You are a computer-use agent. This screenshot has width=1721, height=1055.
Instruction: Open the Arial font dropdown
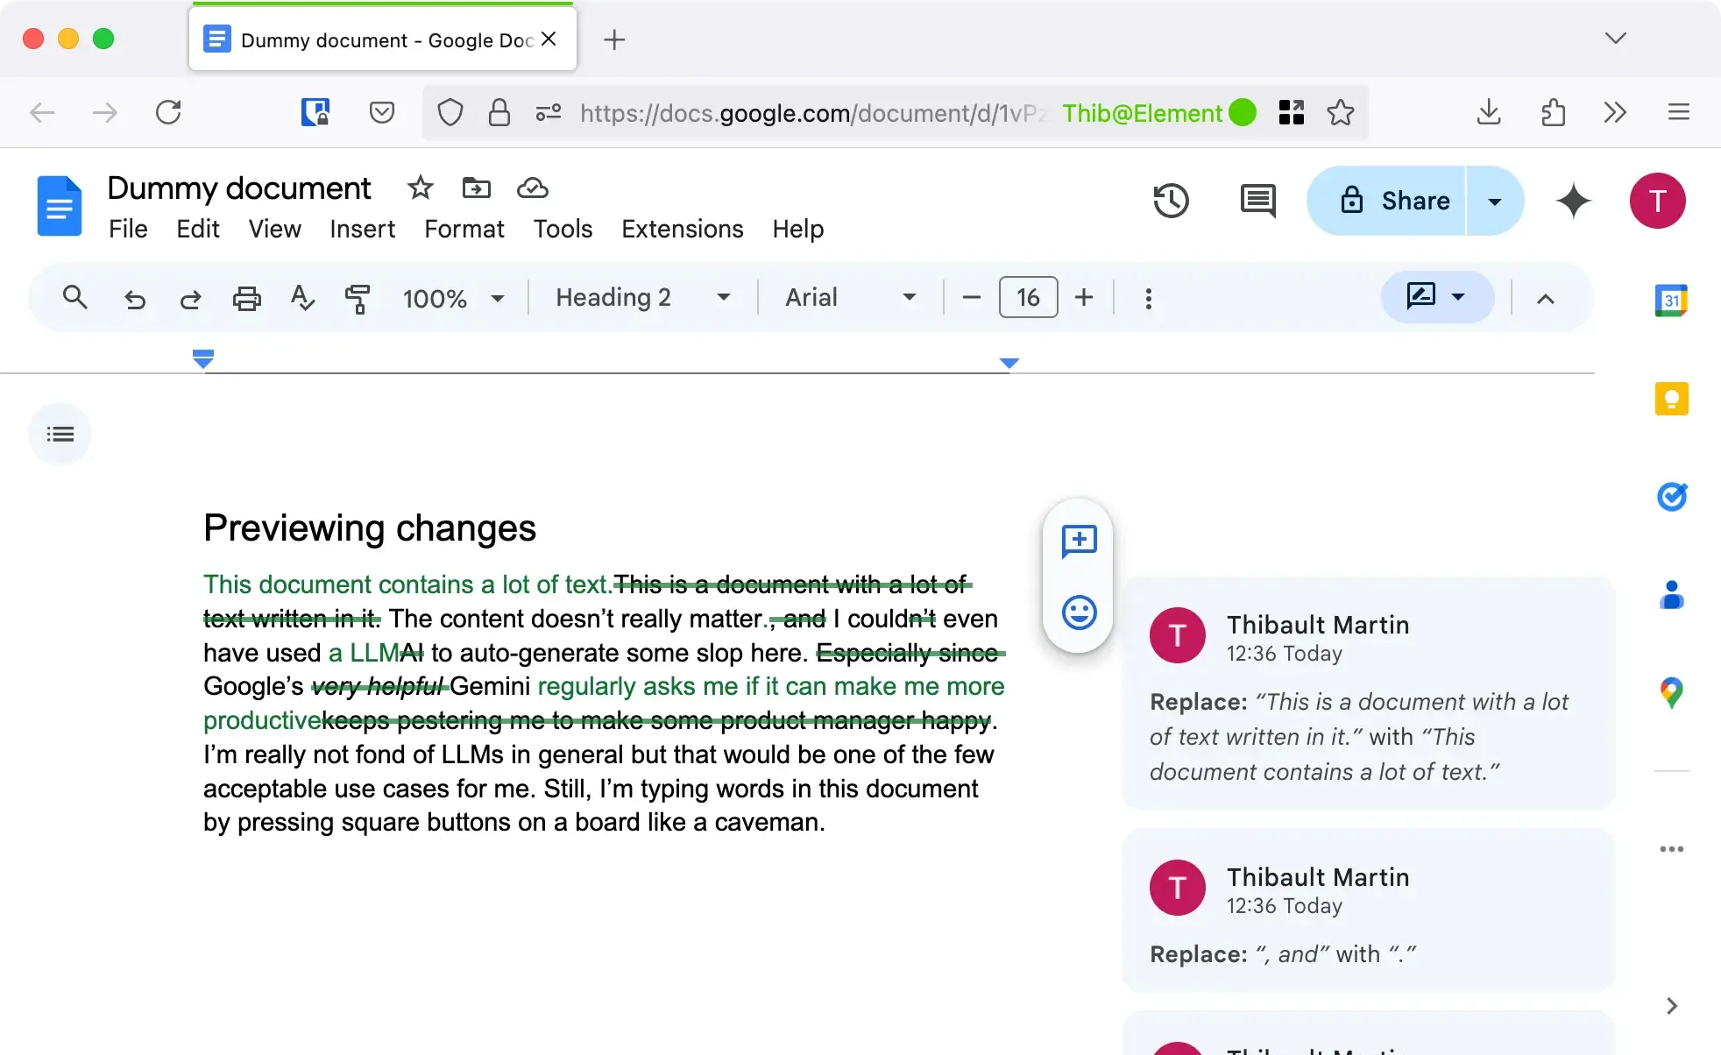(x=909, y=297)
